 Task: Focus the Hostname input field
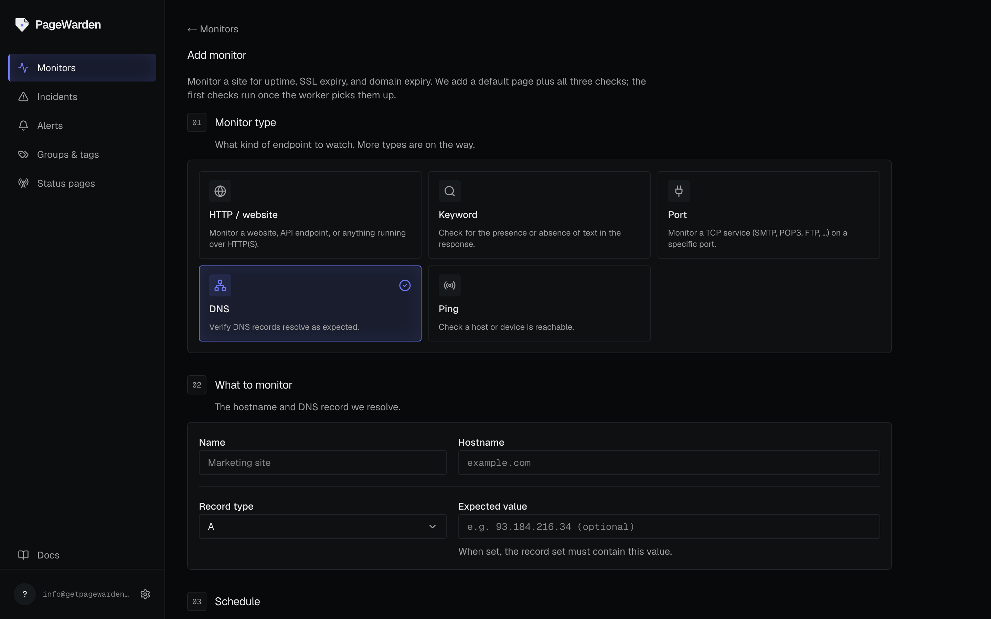[669, 463]
